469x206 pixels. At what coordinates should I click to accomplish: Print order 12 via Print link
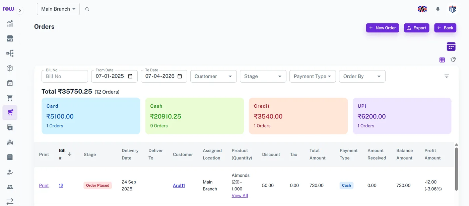click(x=44, y=186)
